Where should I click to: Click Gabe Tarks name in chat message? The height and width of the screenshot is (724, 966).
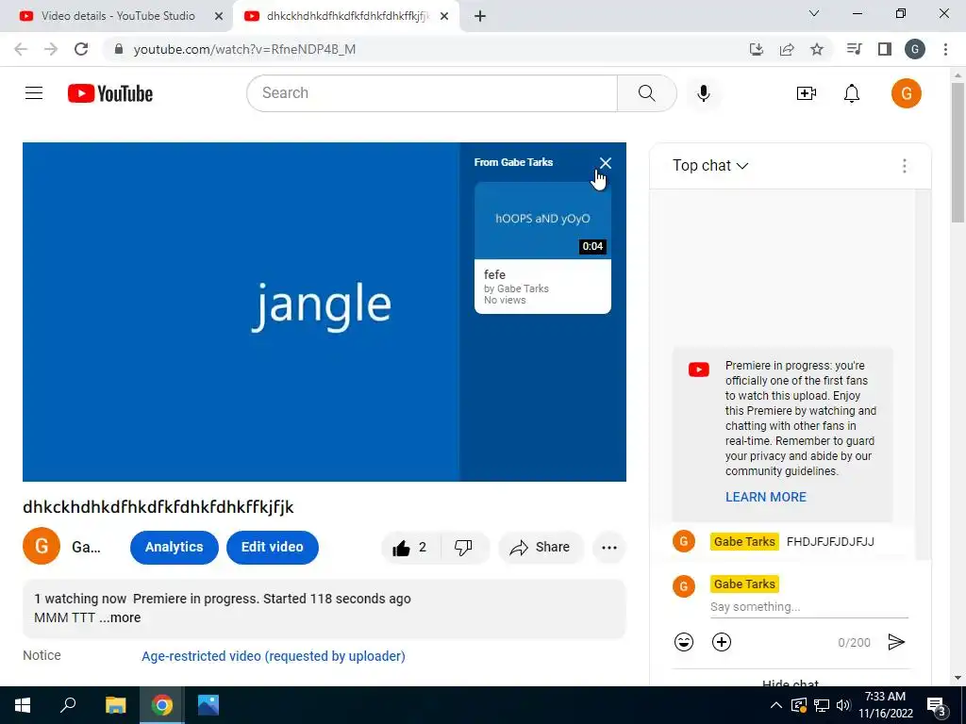pos(744,542)
